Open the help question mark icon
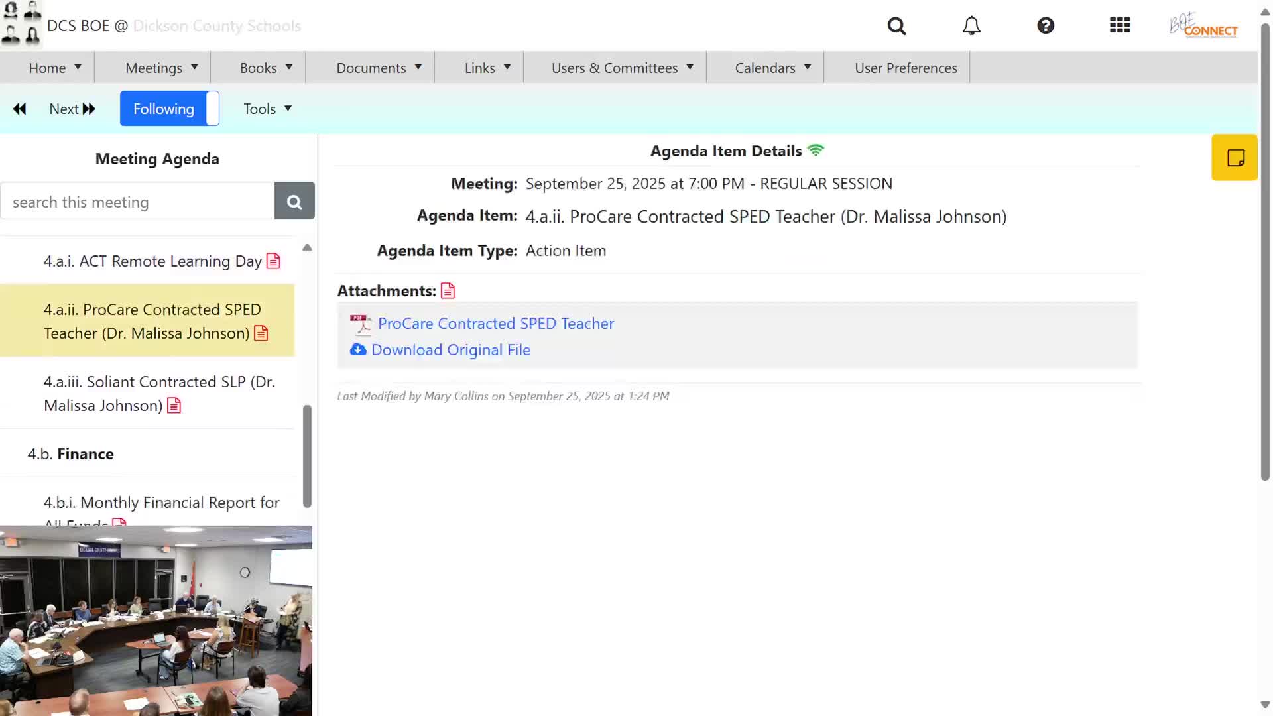The width and height of the screenshot is (1273, 716). [x=1046, y=26]
